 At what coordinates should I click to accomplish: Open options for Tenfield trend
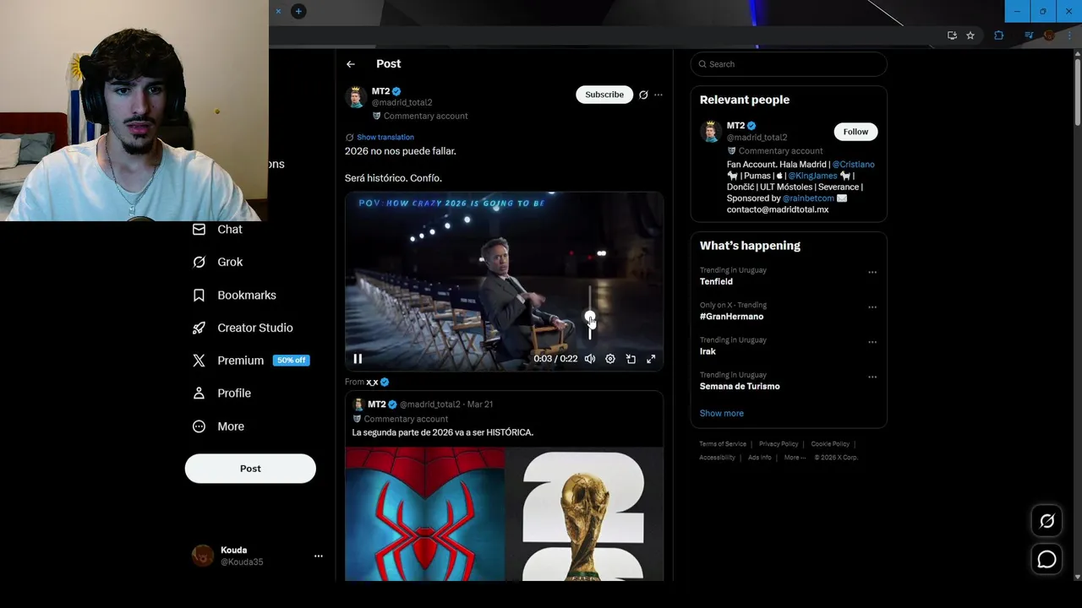tap(872, 272)
